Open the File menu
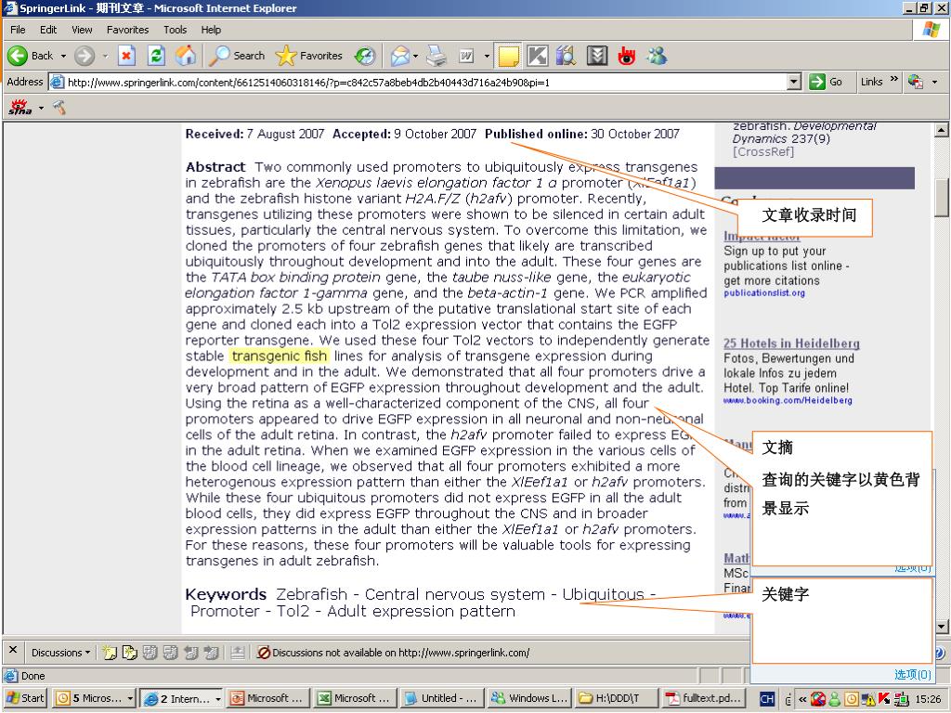 (18, 29)
